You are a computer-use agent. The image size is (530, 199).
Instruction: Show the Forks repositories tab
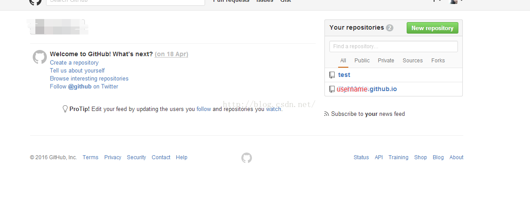tap(438, 61)
